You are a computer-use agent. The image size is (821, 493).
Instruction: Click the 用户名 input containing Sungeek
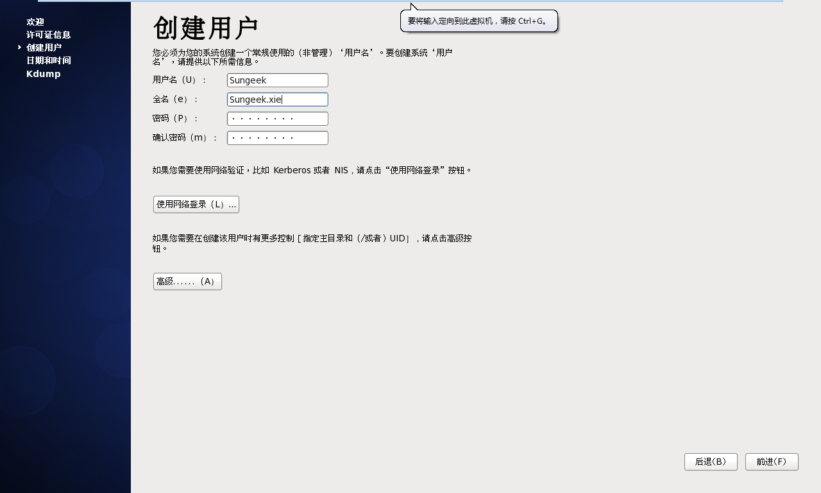click(277, 80)
